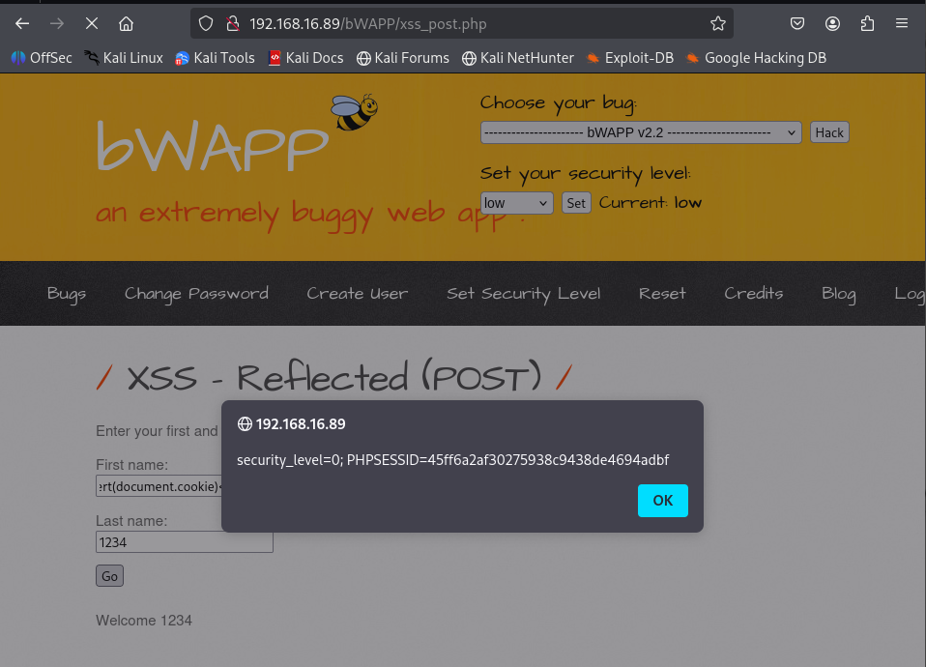
Task: Open the Create User menu item
Action: [x=358, y=294]
